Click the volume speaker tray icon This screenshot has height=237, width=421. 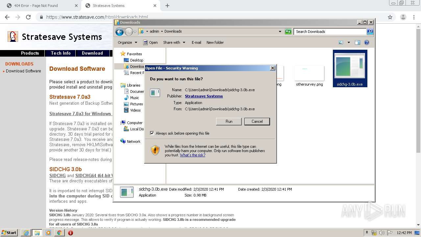coord(382,233)
